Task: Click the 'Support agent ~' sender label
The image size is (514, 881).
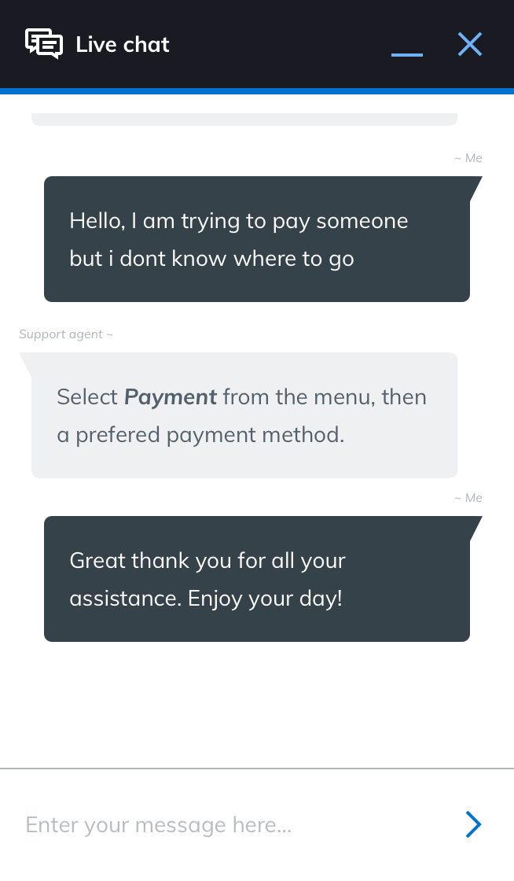Action: [x=66, y=334]
